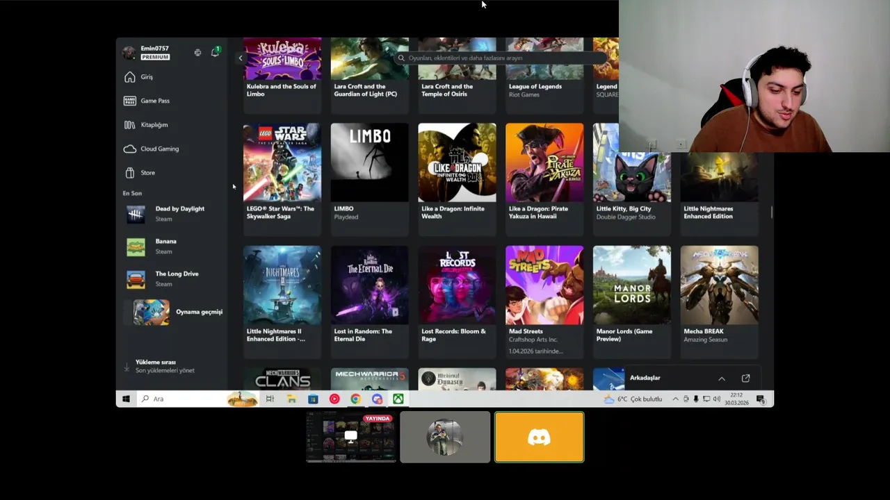Select the middle participant avatar tile

tap(445, 437)
